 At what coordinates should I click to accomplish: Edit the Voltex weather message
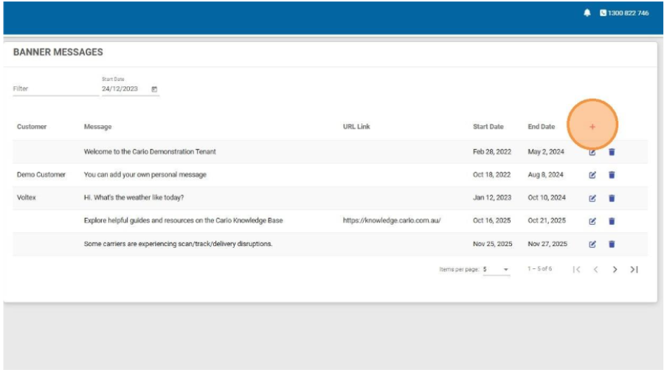[x=592, y=198]
